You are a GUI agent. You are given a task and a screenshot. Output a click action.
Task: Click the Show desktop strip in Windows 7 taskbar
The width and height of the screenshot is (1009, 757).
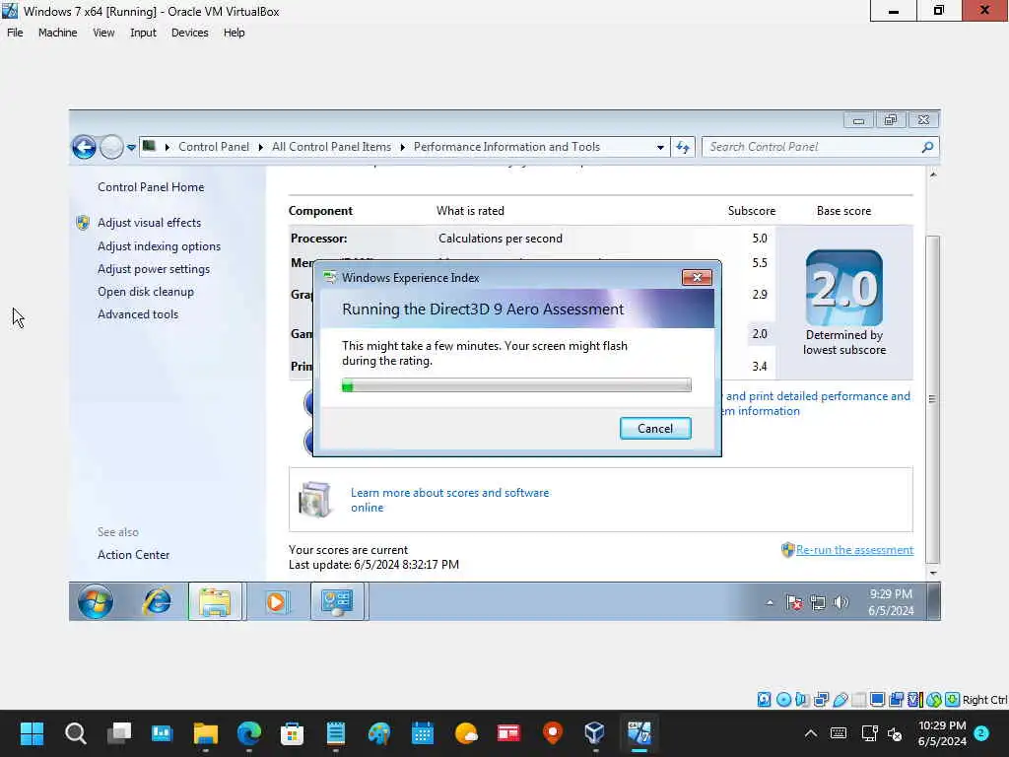click(x=934, y=602)
